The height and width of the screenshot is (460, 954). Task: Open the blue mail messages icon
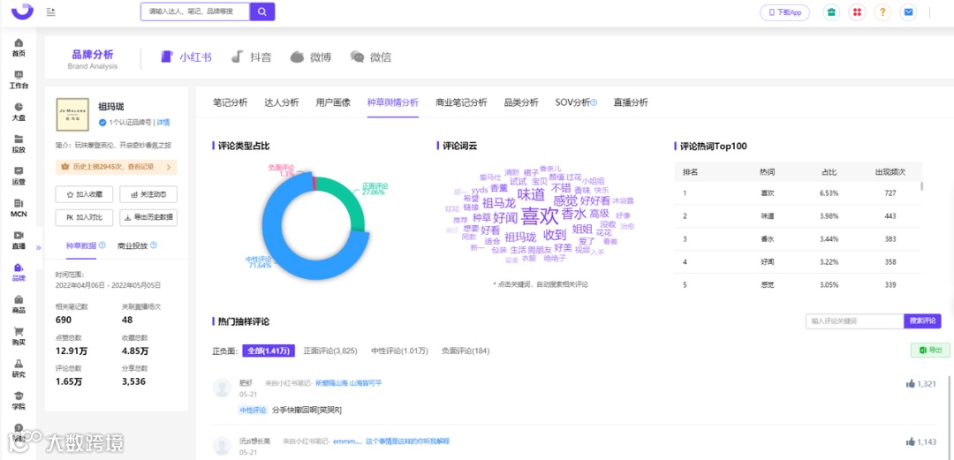[908, 12]
